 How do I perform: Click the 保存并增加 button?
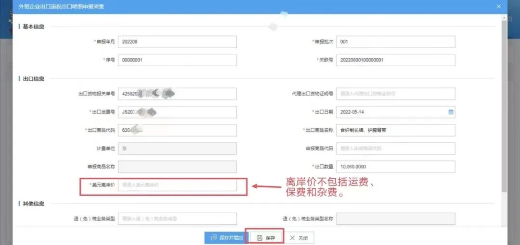pos(226,238)
